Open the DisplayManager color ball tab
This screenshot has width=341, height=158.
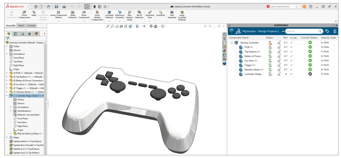pos(36,34)
